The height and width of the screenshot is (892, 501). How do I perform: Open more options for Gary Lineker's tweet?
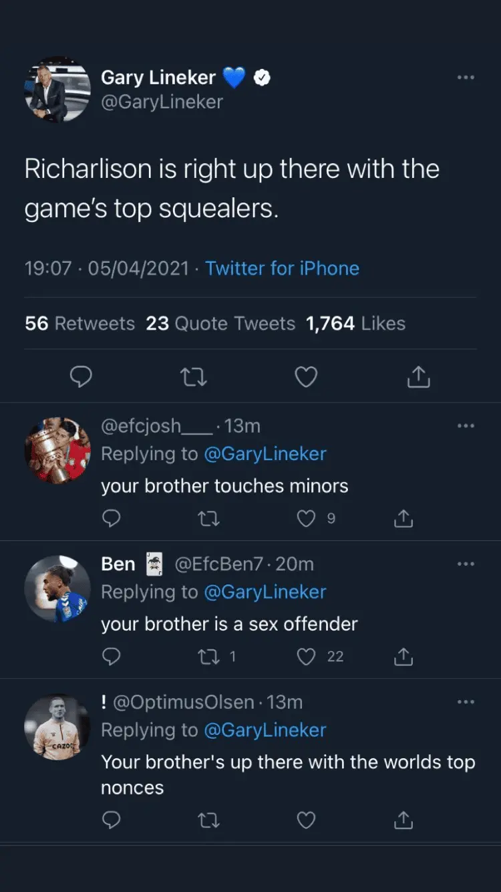466,78
